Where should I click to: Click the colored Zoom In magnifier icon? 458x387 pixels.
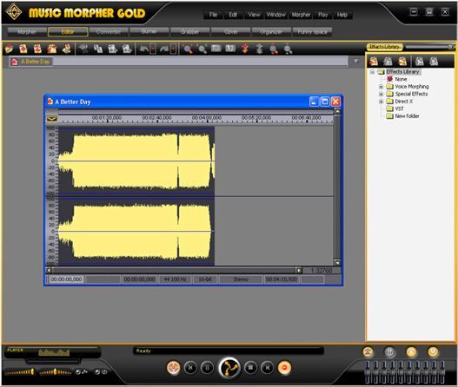(188, 49)
